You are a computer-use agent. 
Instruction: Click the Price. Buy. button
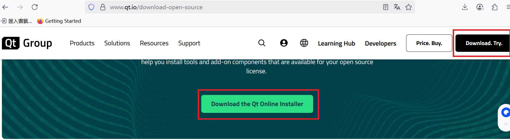pos(429,43)
